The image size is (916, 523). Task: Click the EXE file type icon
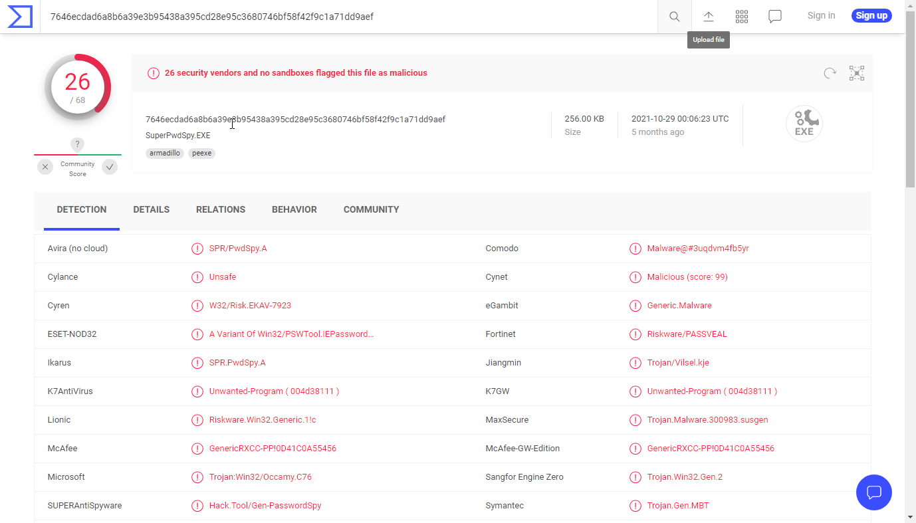click(804, 124)
